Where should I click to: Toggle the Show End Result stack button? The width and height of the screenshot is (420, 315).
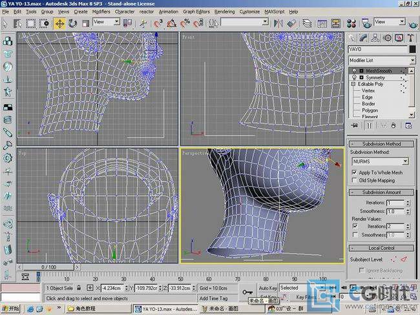coord(369,125)
